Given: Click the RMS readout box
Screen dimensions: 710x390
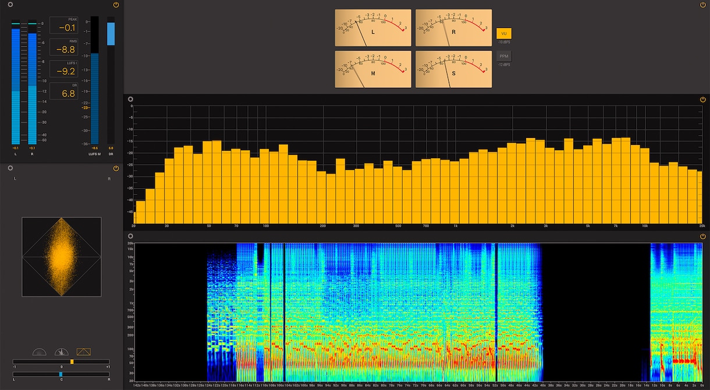Looking at the screenshot, I should click(63, 47).
